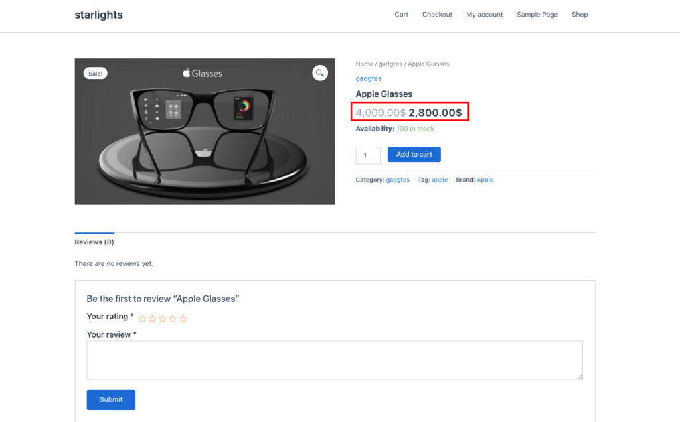The height and width of the screenshot is (422, 680).
Task: Visit the Sample Page
Action: pyautogui.click(x=537, y=14)
